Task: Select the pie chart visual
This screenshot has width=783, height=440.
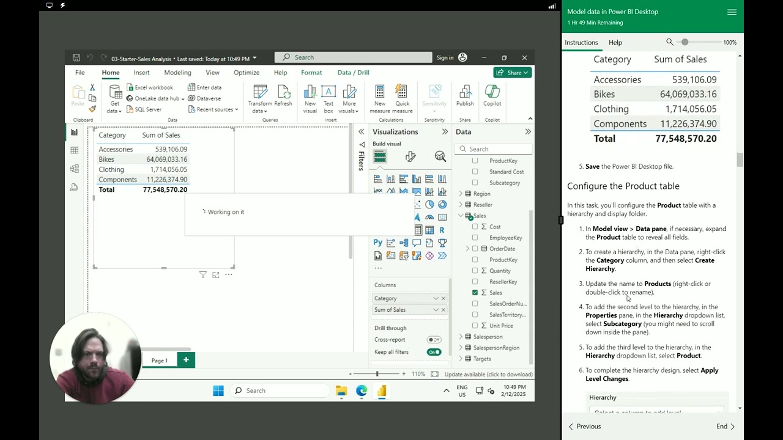Action: point(429,205)
